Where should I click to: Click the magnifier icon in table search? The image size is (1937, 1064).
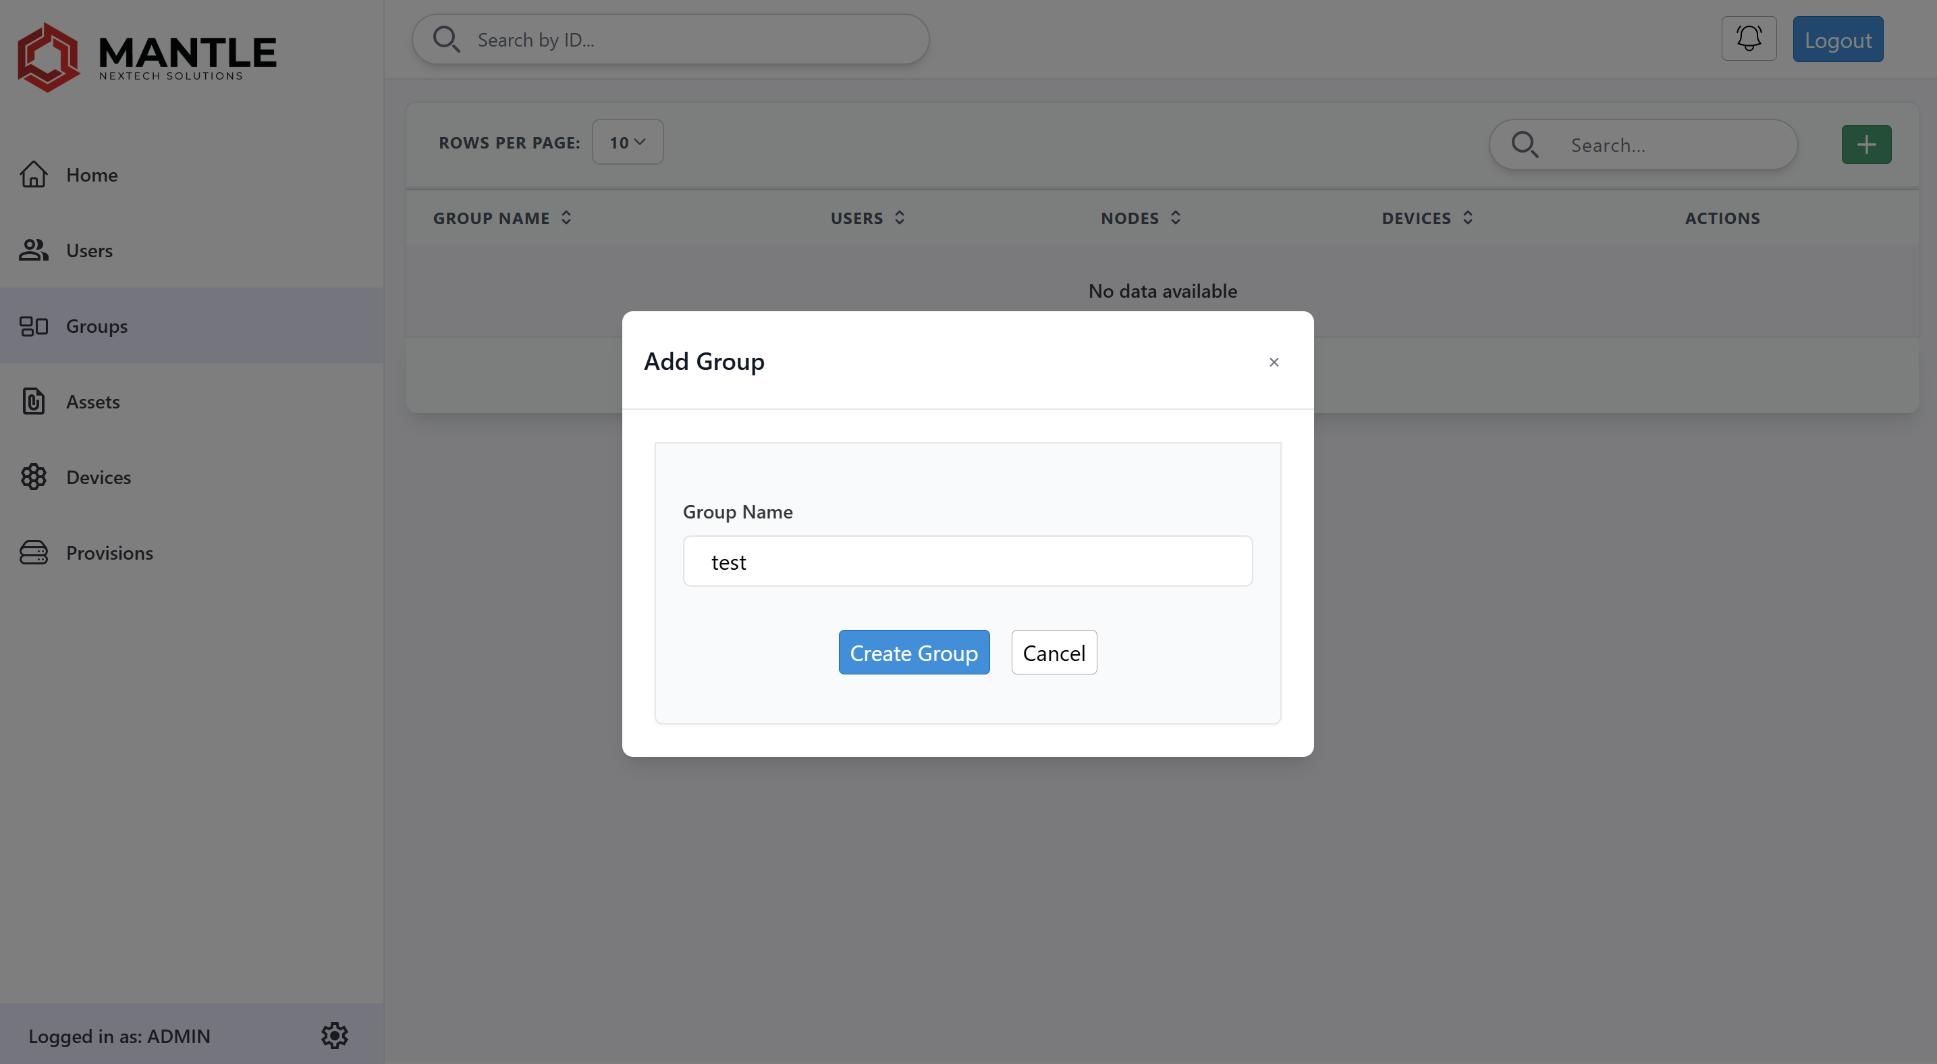(1525, 144)
